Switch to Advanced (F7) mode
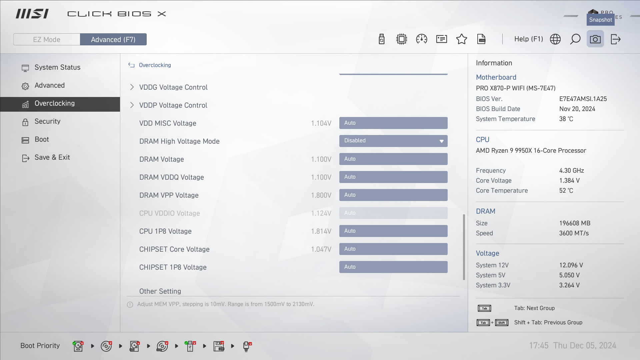Viewport: 640px width, 360px height. (x=113, y=39)
